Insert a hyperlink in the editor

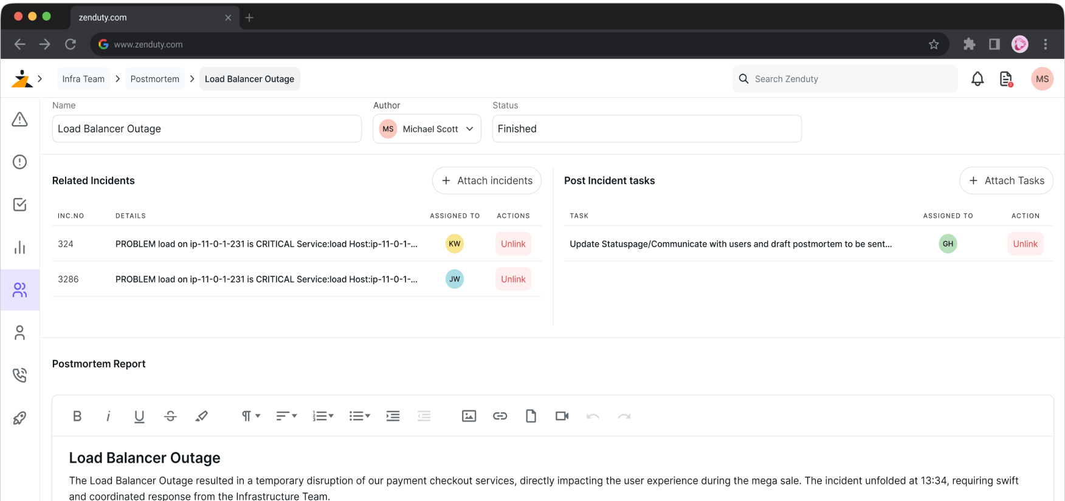[x=500, y=416]
